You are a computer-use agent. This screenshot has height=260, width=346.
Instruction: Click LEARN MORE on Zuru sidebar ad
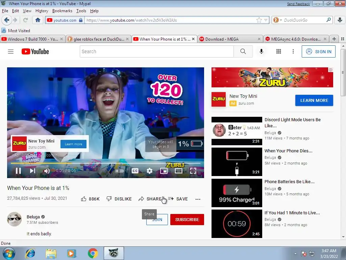coord(314,100)
